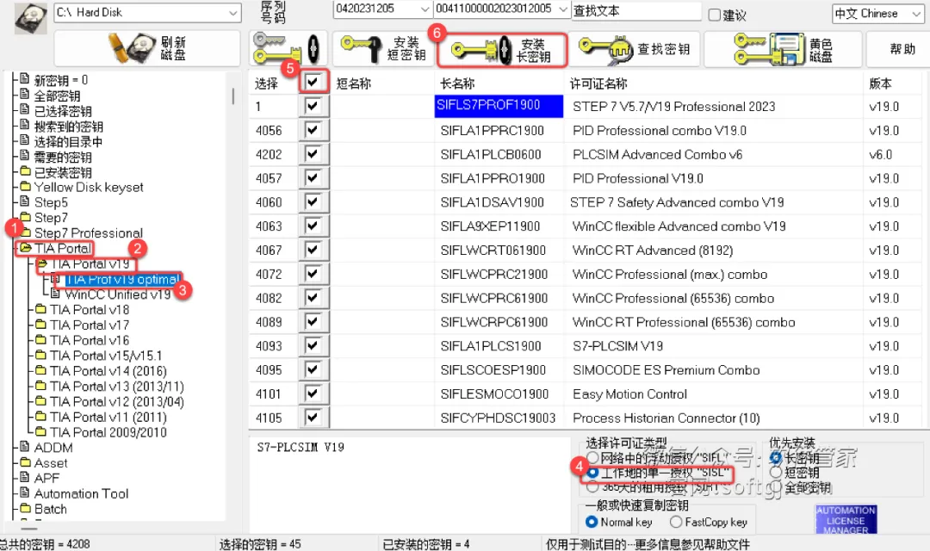
Task: Uncheck checkbox for row 4105
Action: [x=313, y=418]
